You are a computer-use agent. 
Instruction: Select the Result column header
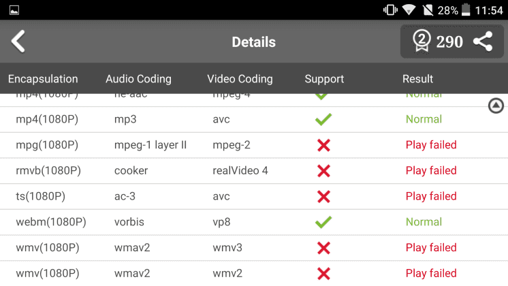point(417,79)
